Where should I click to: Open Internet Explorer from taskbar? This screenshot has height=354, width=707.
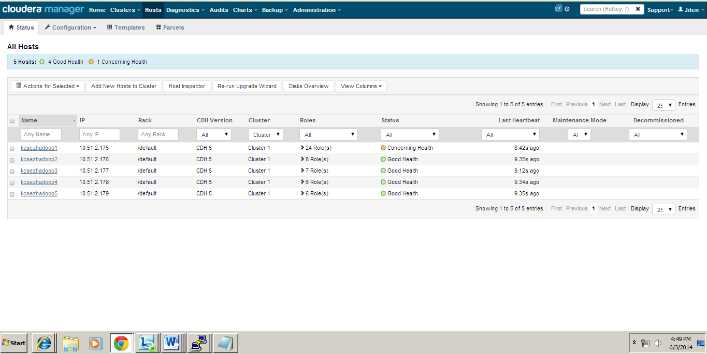44,343
